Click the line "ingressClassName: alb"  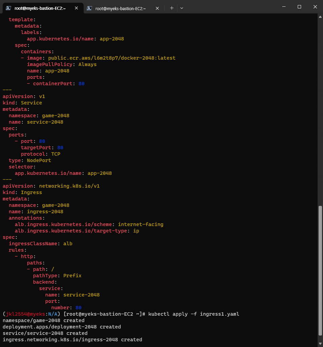(40, 244)
